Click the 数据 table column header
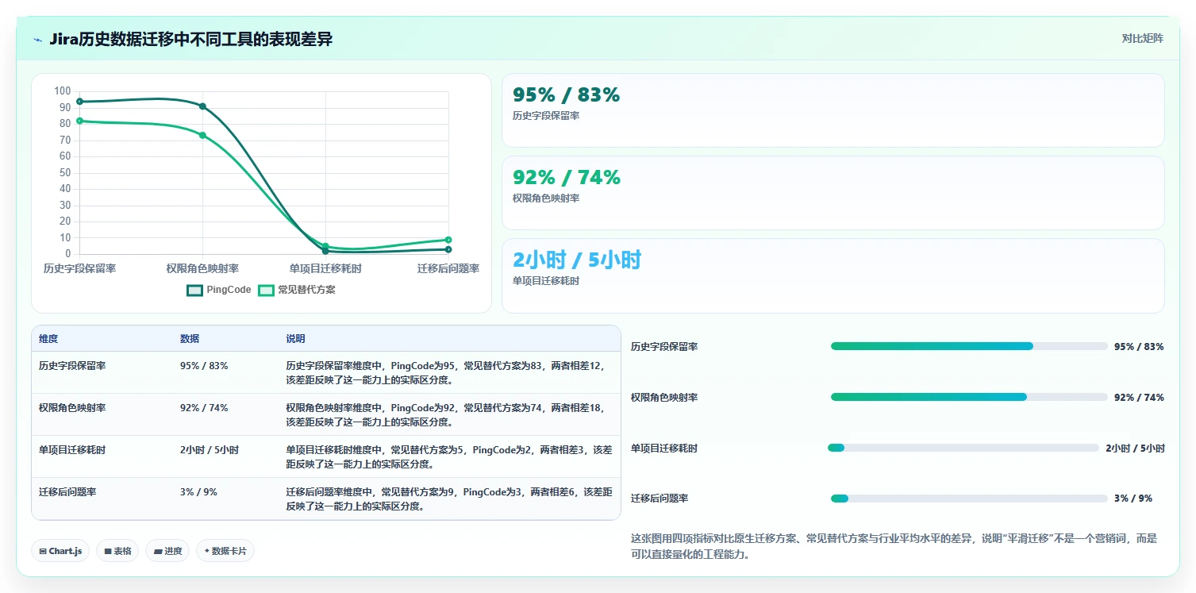Screen dimensions: 1196x593 [x=190, y=339]
